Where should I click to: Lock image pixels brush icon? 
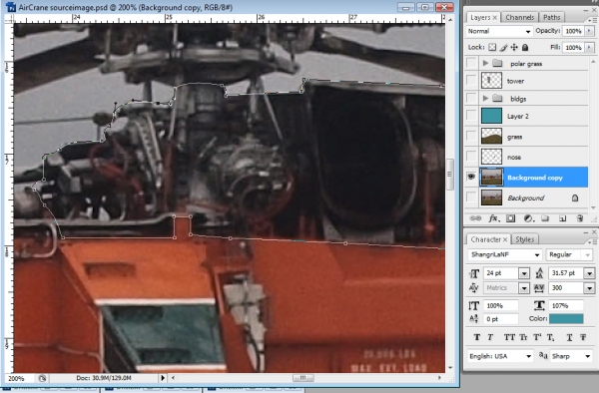[503, 47]
